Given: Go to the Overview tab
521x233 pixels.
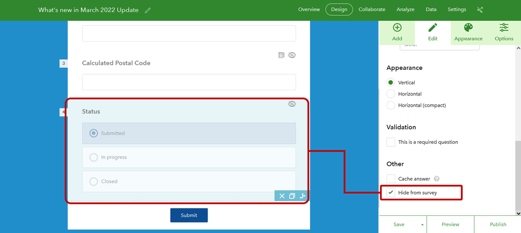Looking at the screenshot, I should [x=309, y=9].
